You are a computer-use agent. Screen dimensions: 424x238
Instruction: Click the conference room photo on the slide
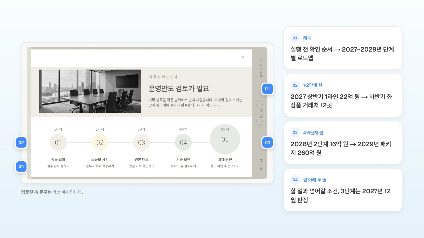(x=90, y=91)
